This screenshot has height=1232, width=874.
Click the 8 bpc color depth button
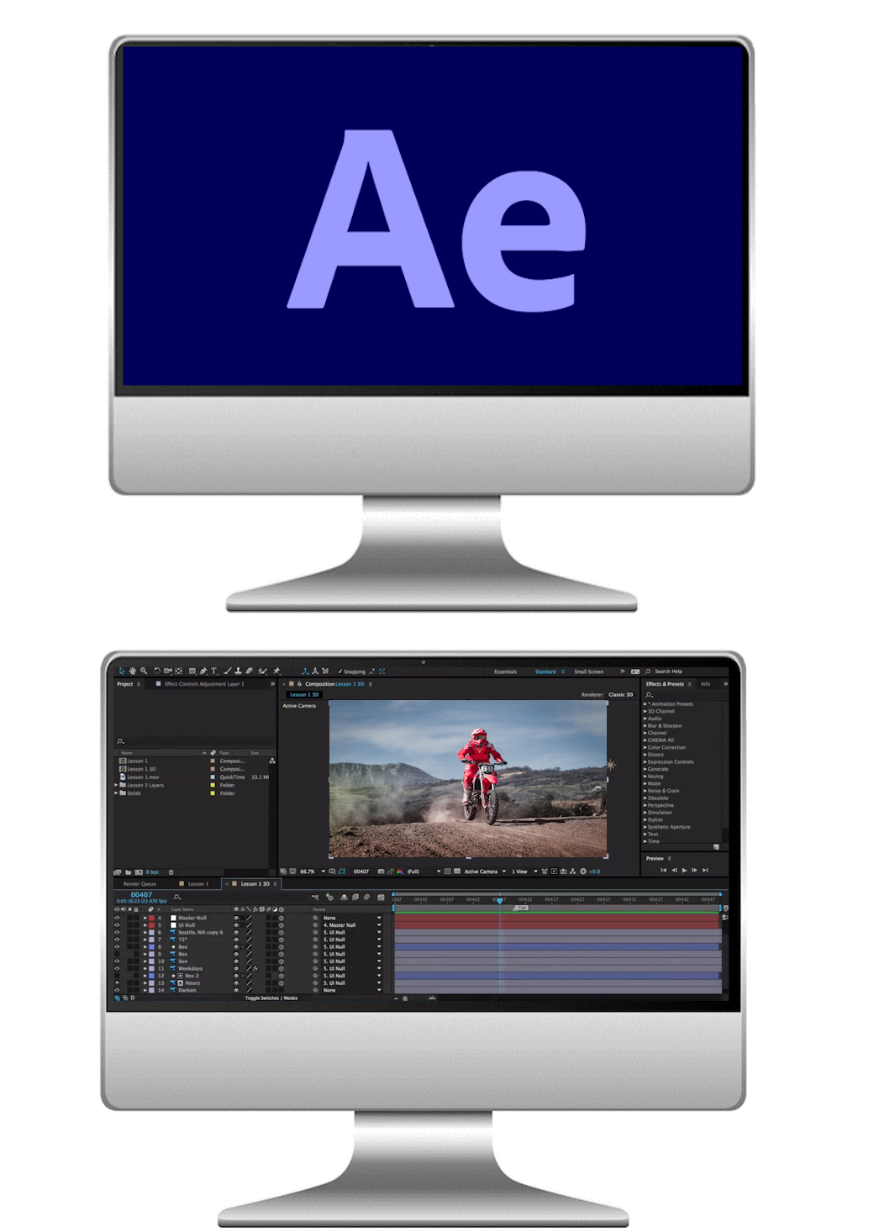pyautogui.click(x=152, y=872)
